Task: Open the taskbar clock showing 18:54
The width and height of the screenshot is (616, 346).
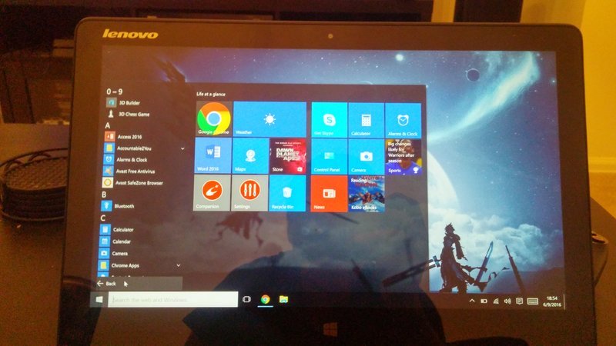Action: point(552,301)
